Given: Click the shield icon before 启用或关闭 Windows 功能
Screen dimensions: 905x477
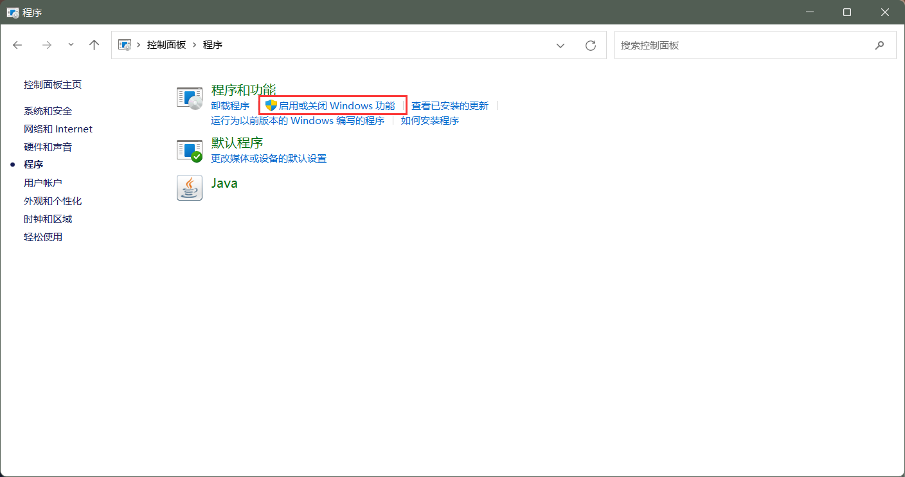Looking at the screenshot, I should click(271, 105).
